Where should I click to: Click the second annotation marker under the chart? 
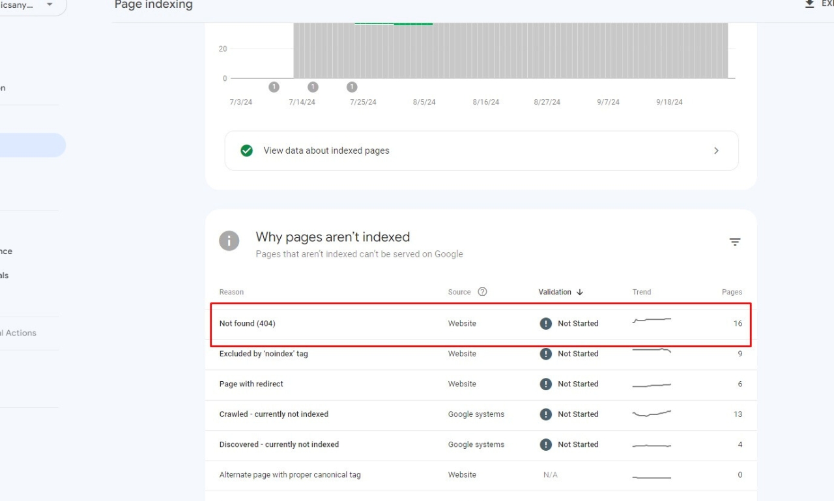(313, 87)
